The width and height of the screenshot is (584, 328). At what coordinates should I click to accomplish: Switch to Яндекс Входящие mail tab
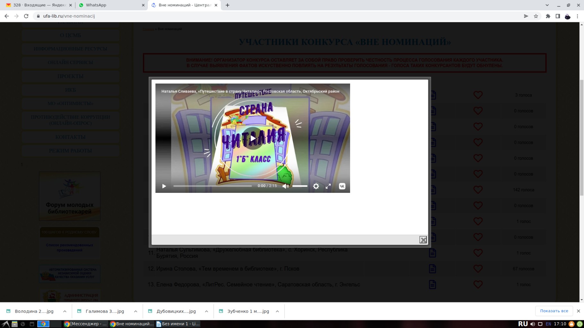pos(37,5)
